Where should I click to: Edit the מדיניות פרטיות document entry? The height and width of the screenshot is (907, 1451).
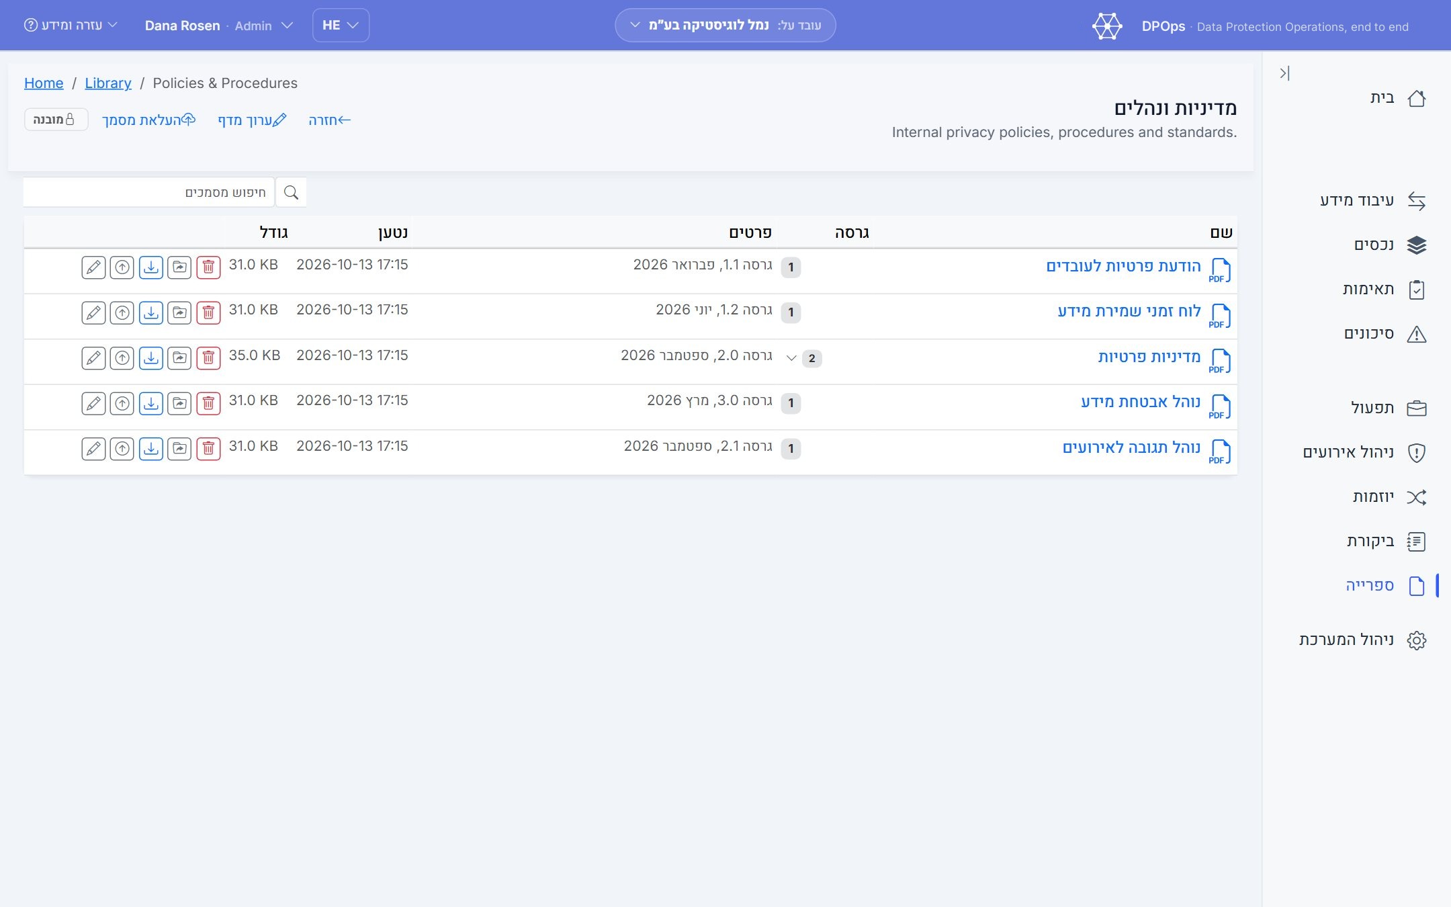click(x=93, y=358)
